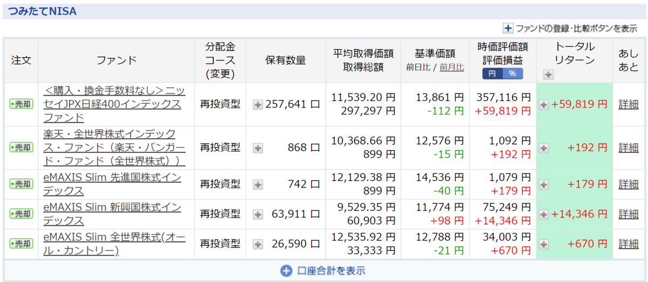Expand total return details for +179 円
This screenshot has width=648, height=282.
click(x=544, y=184)
